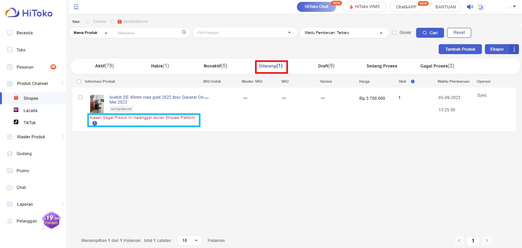Switch to the Draft tab

[326, 66]
